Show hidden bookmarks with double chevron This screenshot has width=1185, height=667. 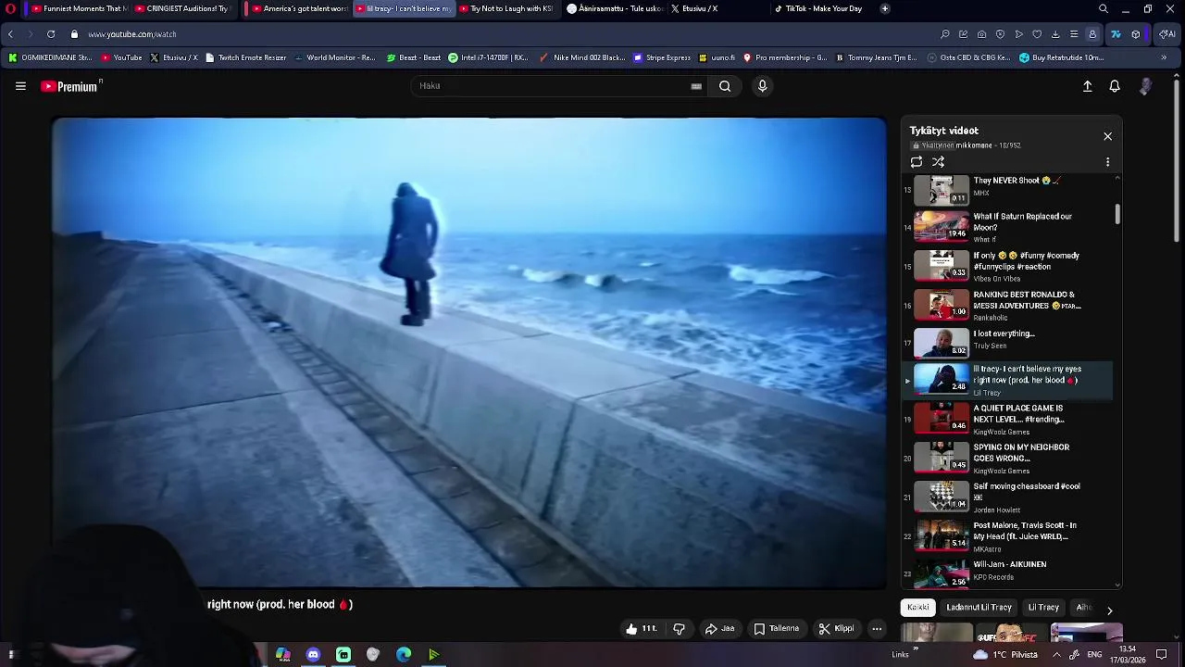[1164, 57]
